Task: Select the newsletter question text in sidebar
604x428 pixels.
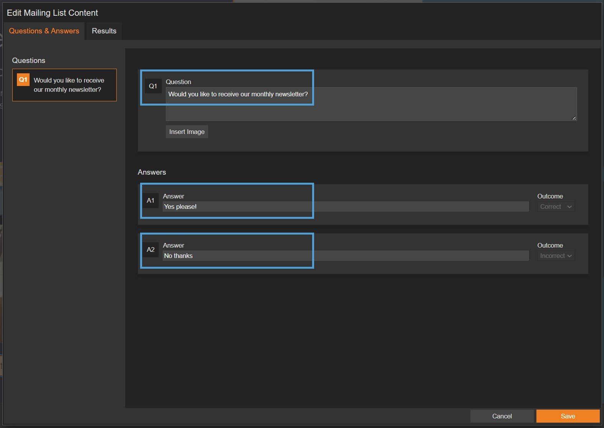Action: [x=69, y=85]
